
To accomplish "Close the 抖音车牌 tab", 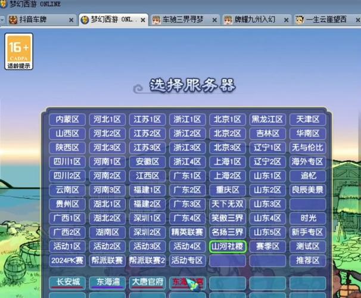I will pos(71,20).
